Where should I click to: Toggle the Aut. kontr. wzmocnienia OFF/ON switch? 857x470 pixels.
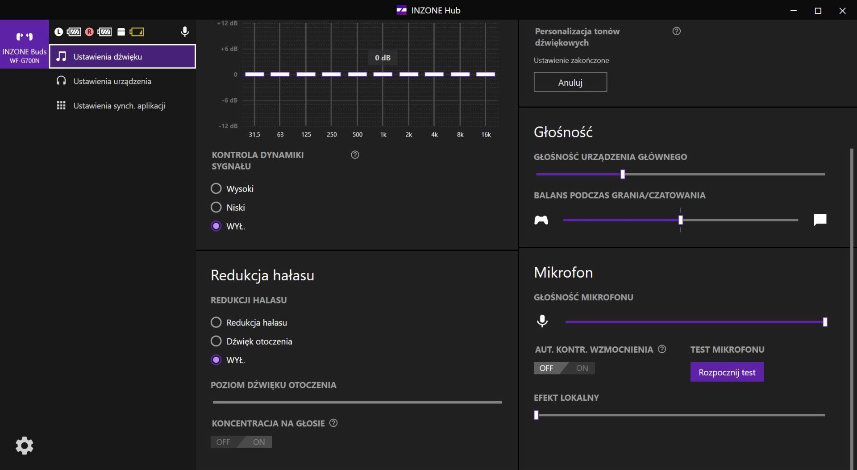tap(564, 368)
